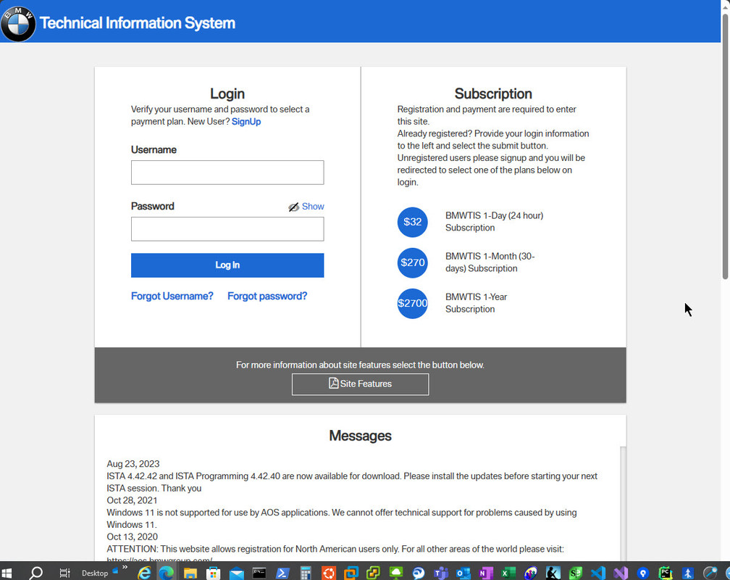Open Command Prompt from the taskbar
The image size is (730, 580).
[x=259, y=573]
